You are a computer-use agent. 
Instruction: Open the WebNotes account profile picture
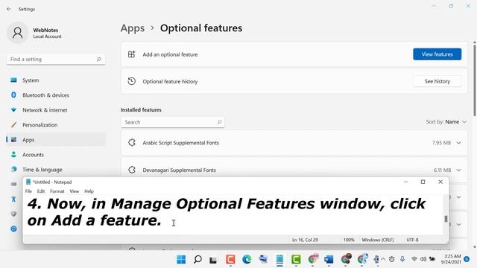point(18,33)
